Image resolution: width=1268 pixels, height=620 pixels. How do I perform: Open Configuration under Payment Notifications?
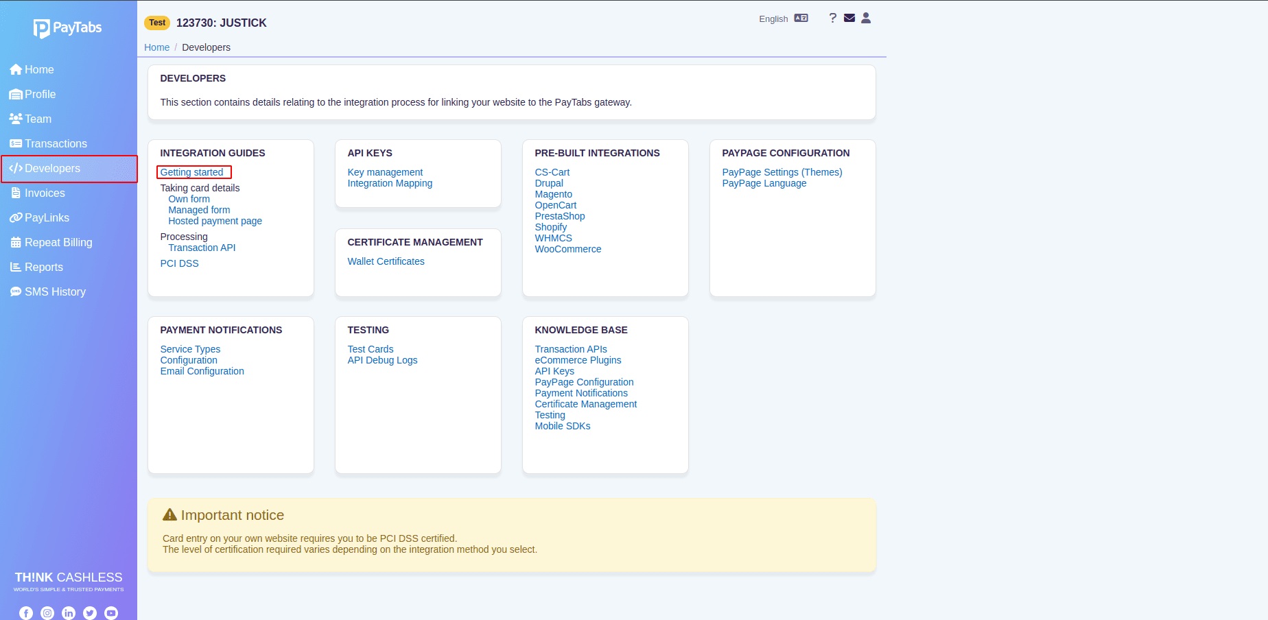point(189,360)
